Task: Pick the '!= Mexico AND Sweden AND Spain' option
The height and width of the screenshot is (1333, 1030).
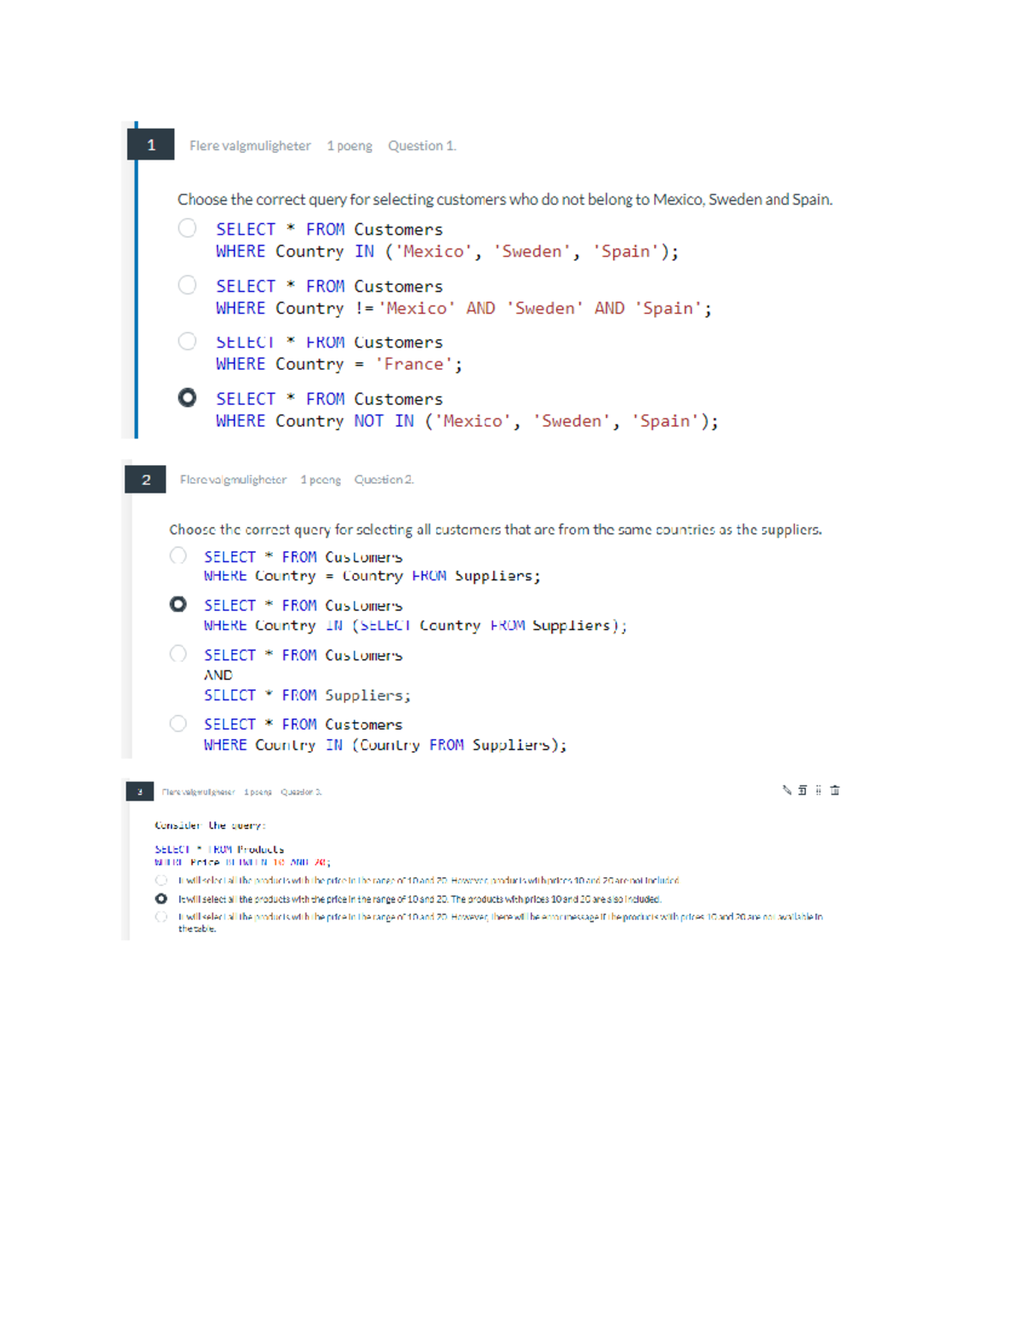Action: pos(188,285)
